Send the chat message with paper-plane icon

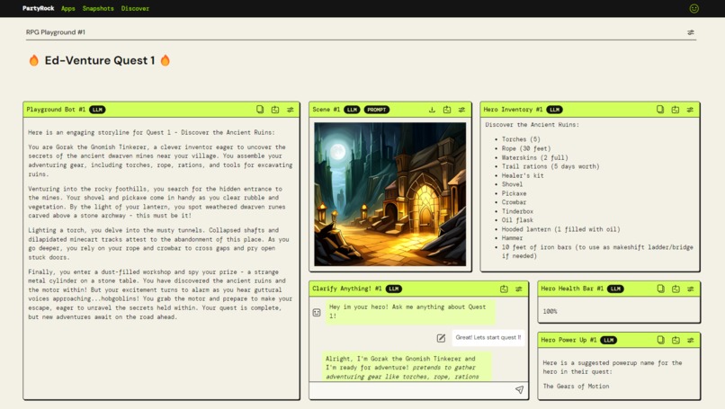point(519,389)
